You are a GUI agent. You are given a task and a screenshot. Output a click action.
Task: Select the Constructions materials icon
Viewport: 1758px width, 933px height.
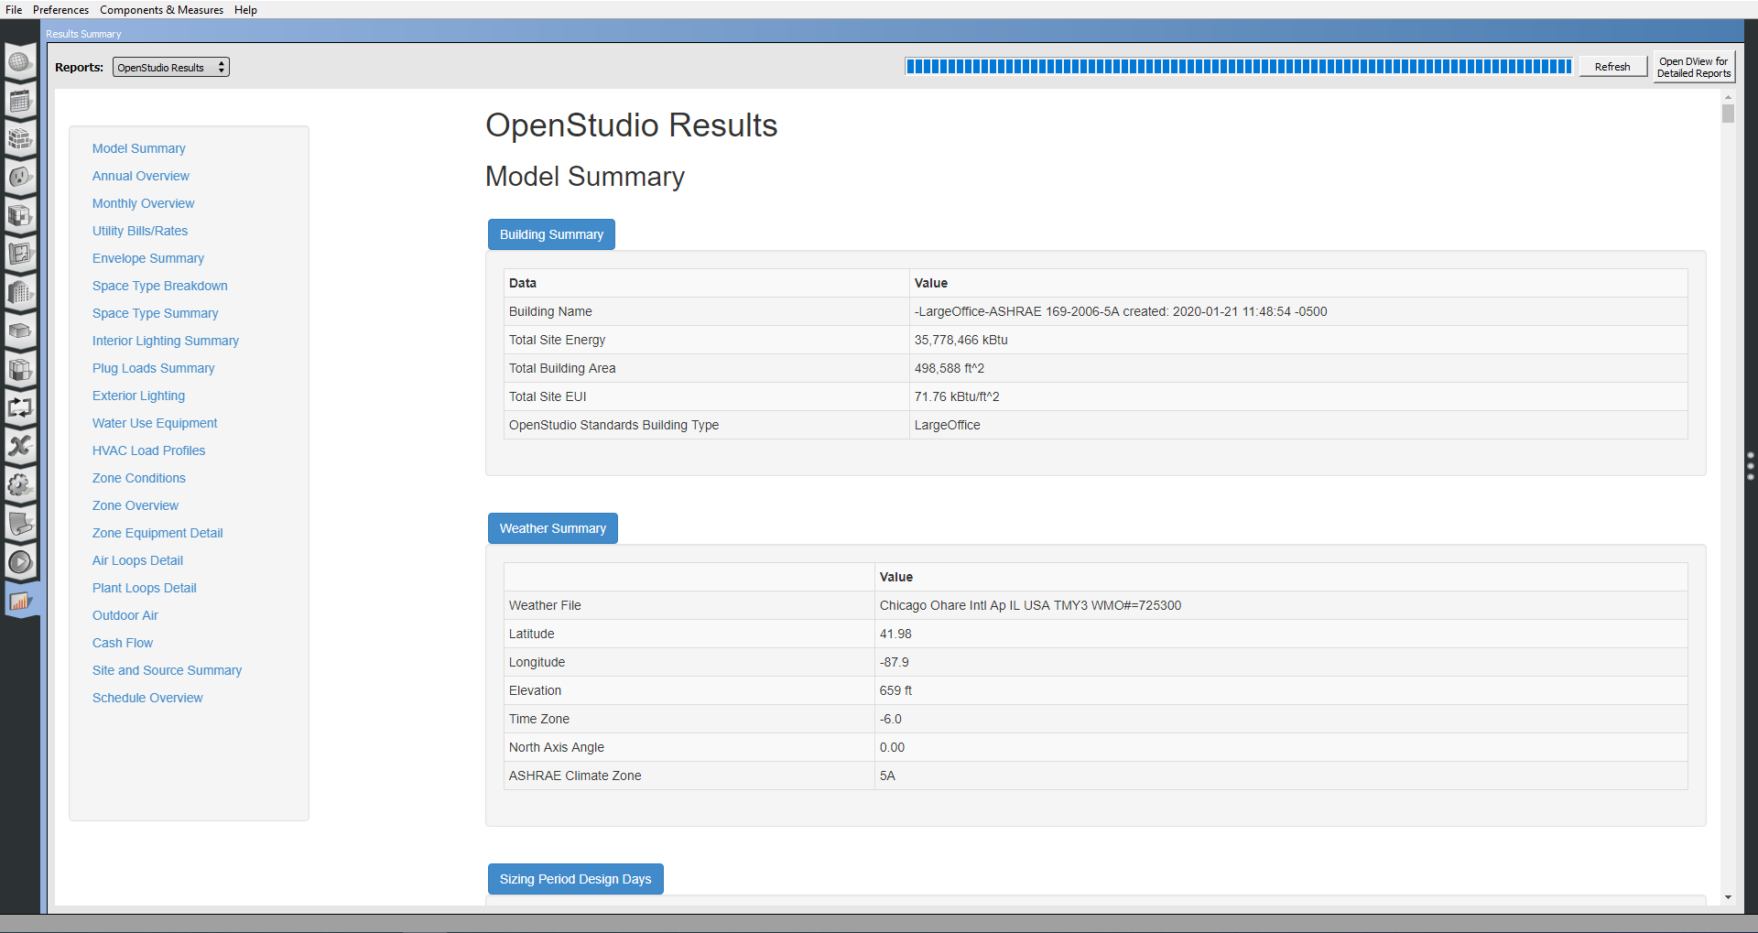(21, 139)
